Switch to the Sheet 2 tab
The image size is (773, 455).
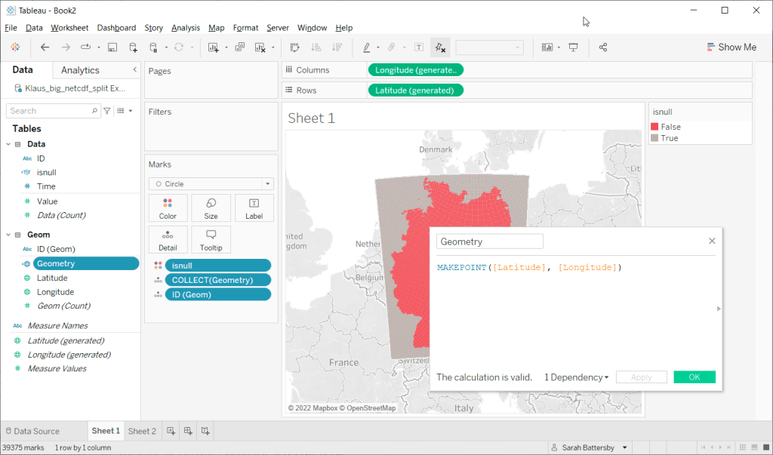142,431
